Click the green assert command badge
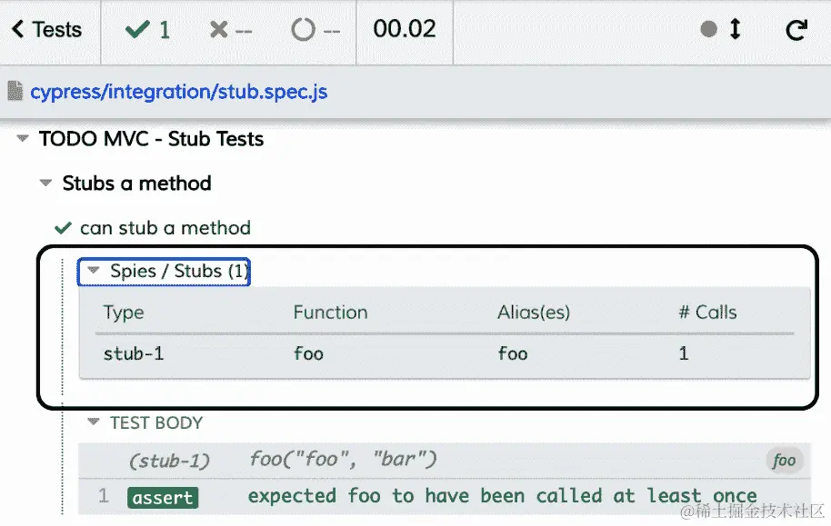831x526 pixels. (163, 497)
